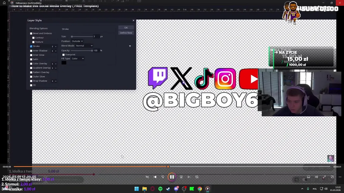This screenshot has height=193, width=344.
Task: Switch the POL input language indicator
Action: [x=315, y=189]
